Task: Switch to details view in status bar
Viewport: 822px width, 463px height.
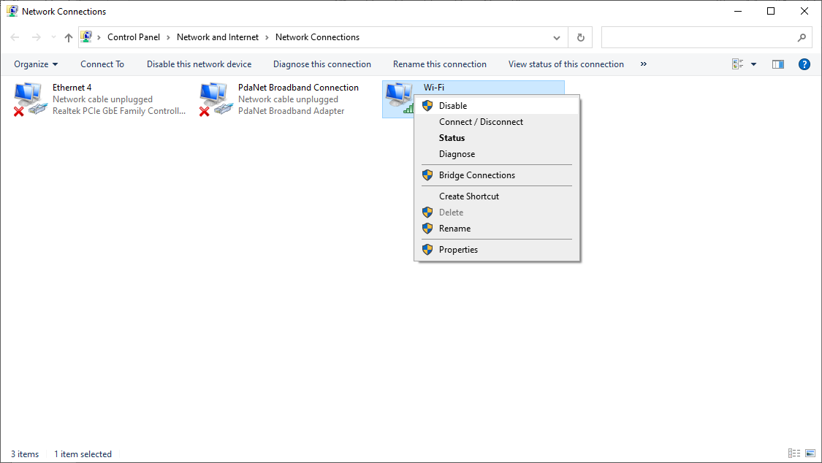Action: click(794, 453)
